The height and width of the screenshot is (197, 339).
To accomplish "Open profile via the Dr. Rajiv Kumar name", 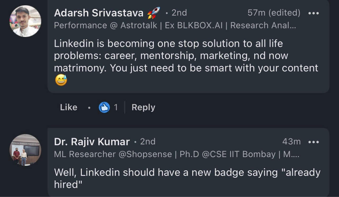I will click(x=92, y=142).
